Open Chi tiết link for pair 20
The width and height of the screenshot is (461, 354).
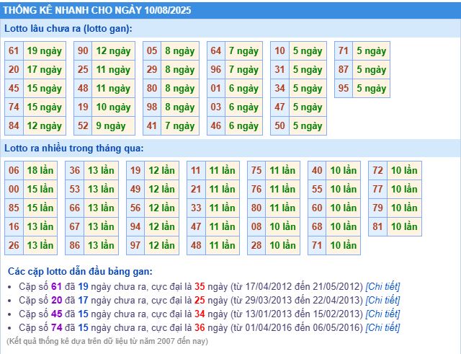coord(382,300)
